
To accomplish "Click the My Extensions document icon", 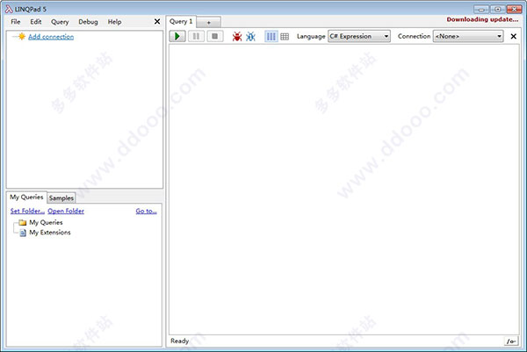I will (23, 233).
